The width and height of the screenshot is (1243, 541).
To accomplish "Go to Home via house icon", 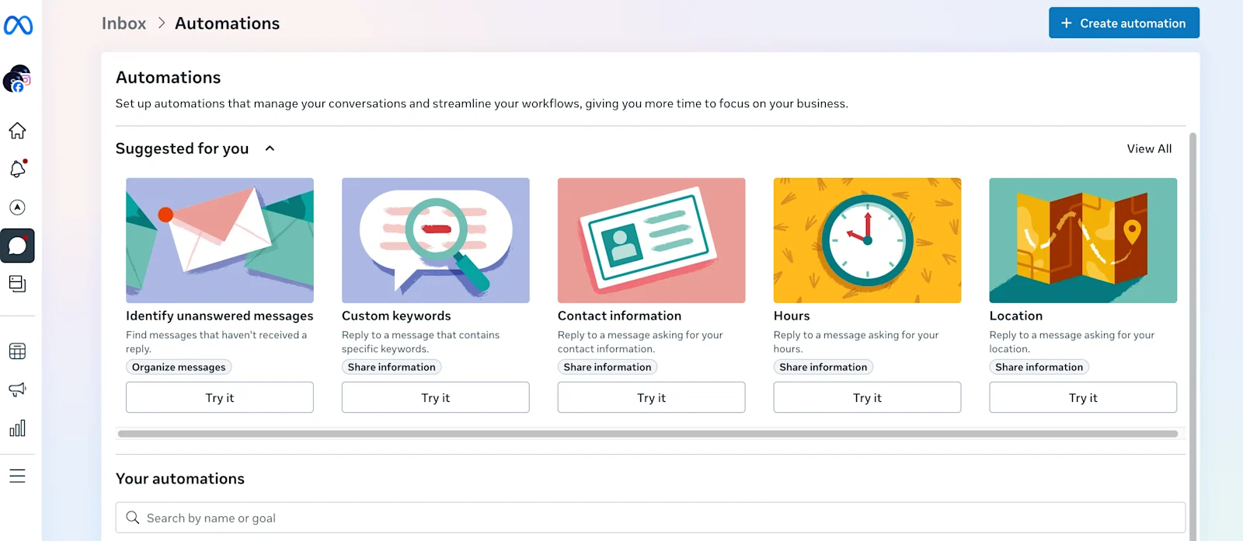I will click(17, 131).
